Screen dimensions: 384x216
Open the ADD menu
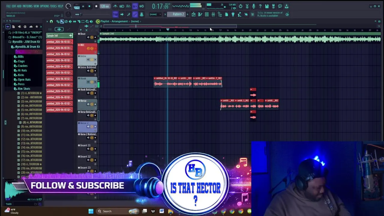click(x=19, y=6)
